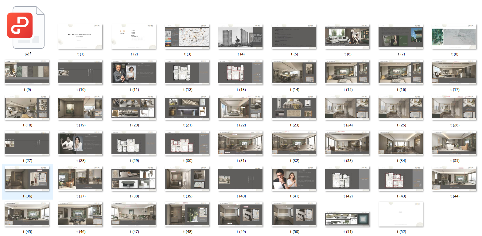Select the t (8) green aerial thumbnail
The height and width of the screenshot is (236, 482).
click(x=454, y=37)
